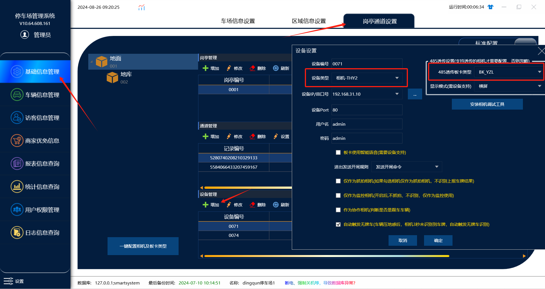
Task: Click the 删除 eraser icon in 岗亭管理
Action: coord(252,68)
